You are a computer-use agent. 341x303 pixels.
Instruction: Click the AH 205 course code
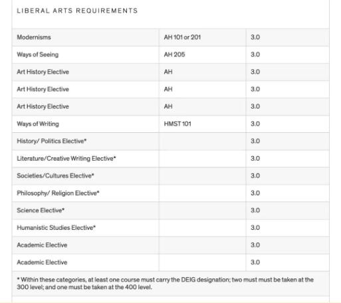[174, 54]
